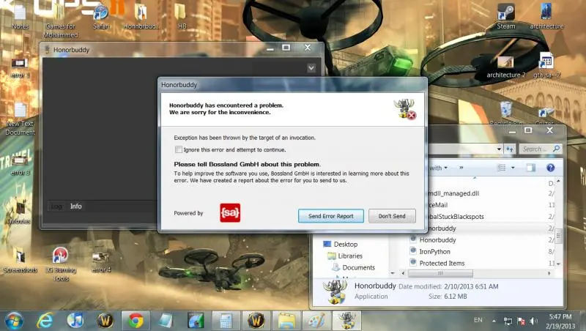The image size is (586, 331).
Task: Switch to the Info tab in Honorbuddy
Action: 76,207
